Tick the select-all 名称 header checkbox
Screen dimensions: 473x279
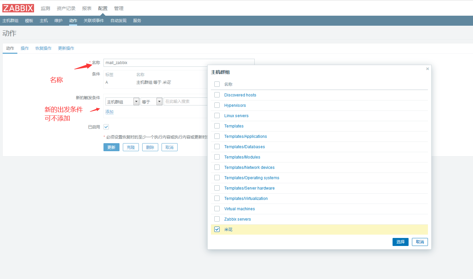click(217, 84)
